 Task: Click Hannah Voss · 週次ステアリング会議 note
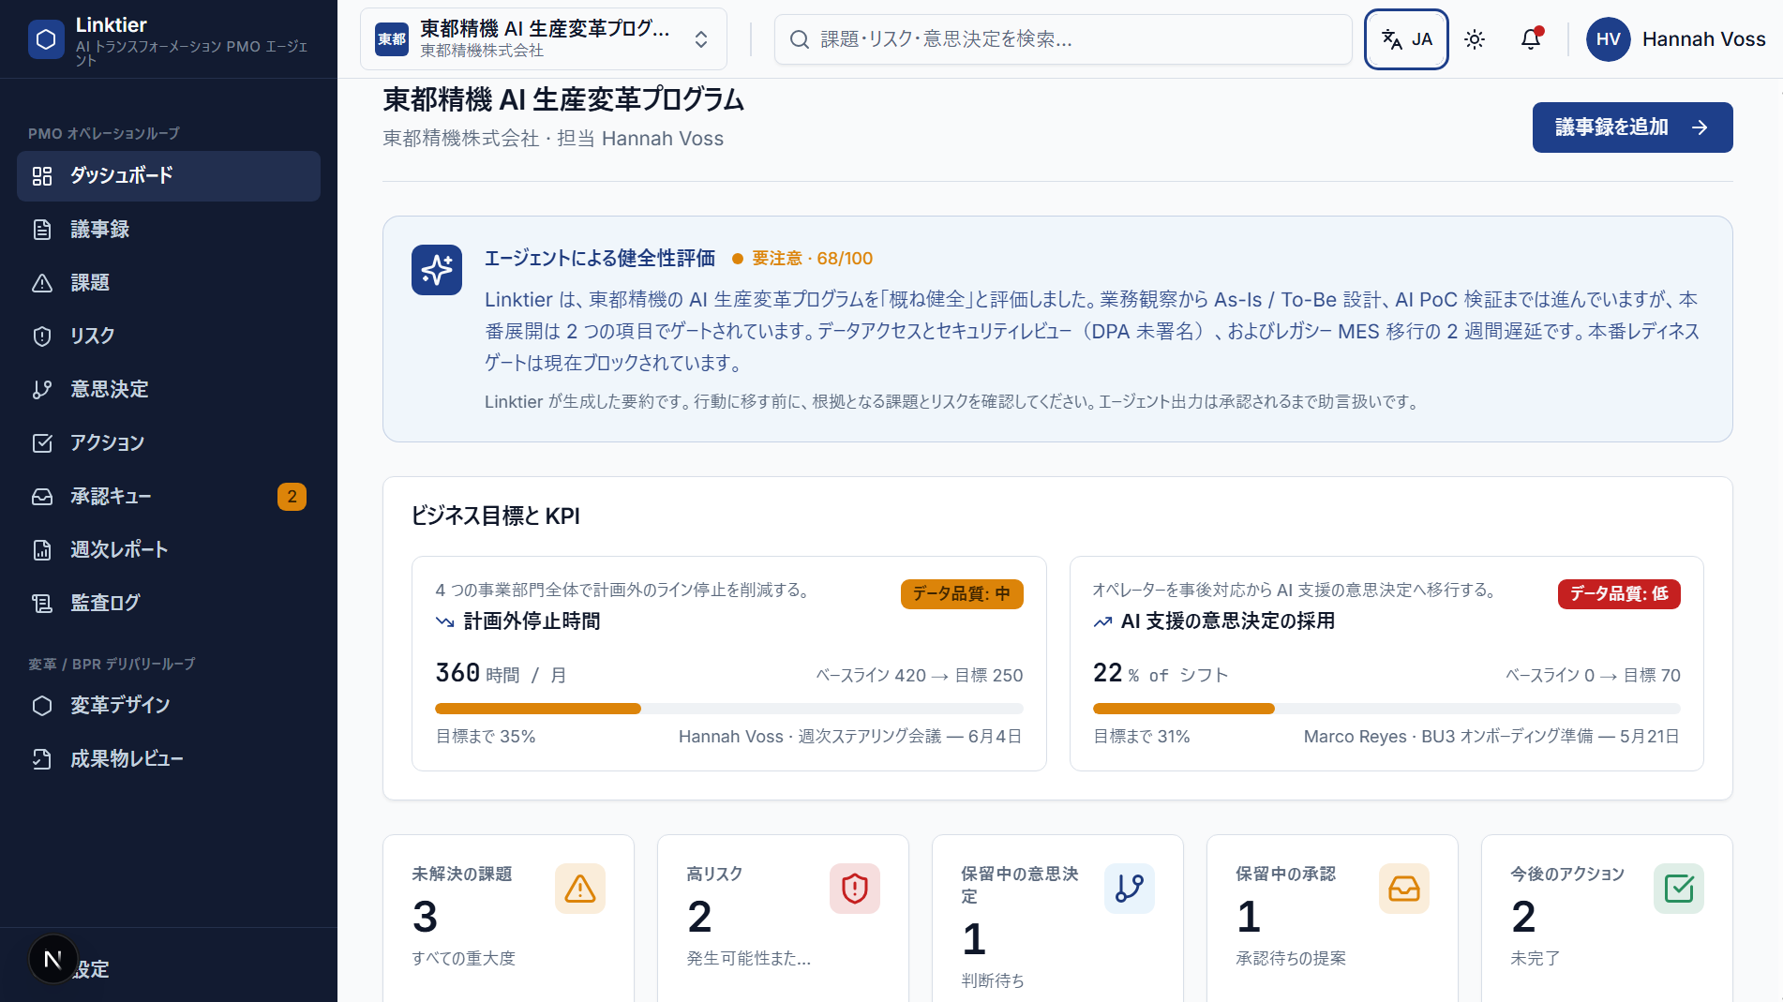850,737
